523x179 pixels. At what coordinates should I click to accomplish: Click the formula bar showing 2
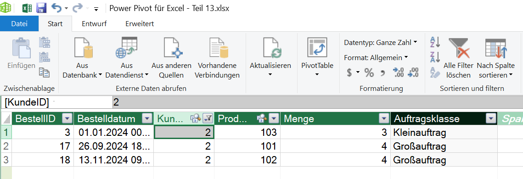click(x=318, y=102)
